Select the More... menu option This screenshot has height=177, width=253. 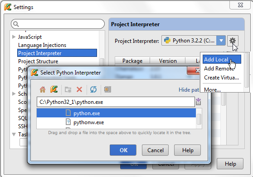pyautogui.click(x=212, y=89)
